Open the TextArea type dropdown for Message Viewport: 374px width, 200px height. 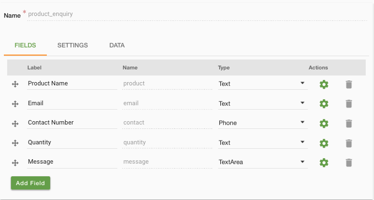point(263,162)
